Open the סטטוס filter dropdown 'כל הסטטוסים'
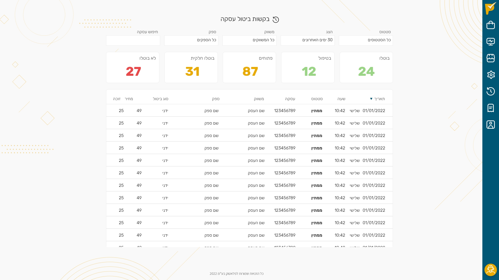 366,40
